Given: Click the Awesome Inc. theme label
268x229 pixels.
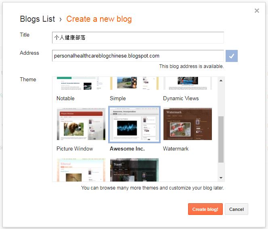Looking at the screenshot, I should coord(127,149).
